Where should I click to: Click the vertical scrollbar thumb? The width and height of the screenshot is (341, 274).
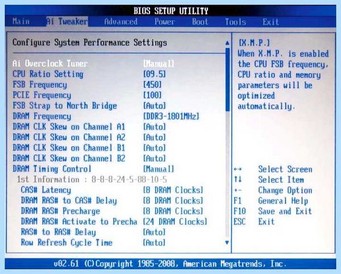[227, 80]
